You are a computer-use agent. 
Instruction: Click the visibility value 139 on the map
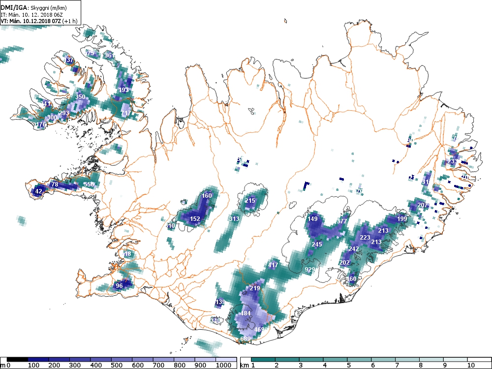[x=220, y=302]
